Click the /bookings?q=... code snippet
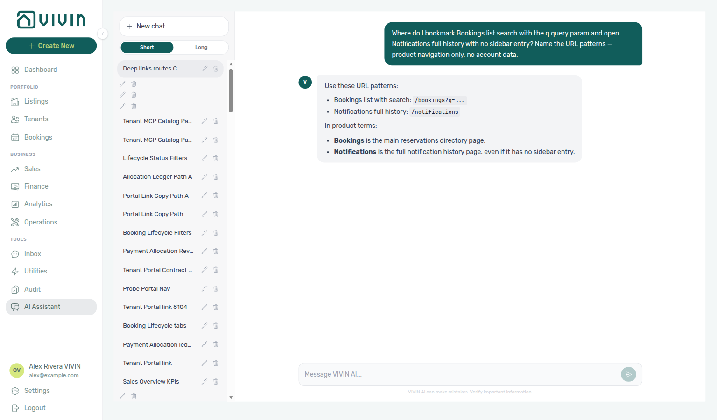717x420 pixels. 439,100
